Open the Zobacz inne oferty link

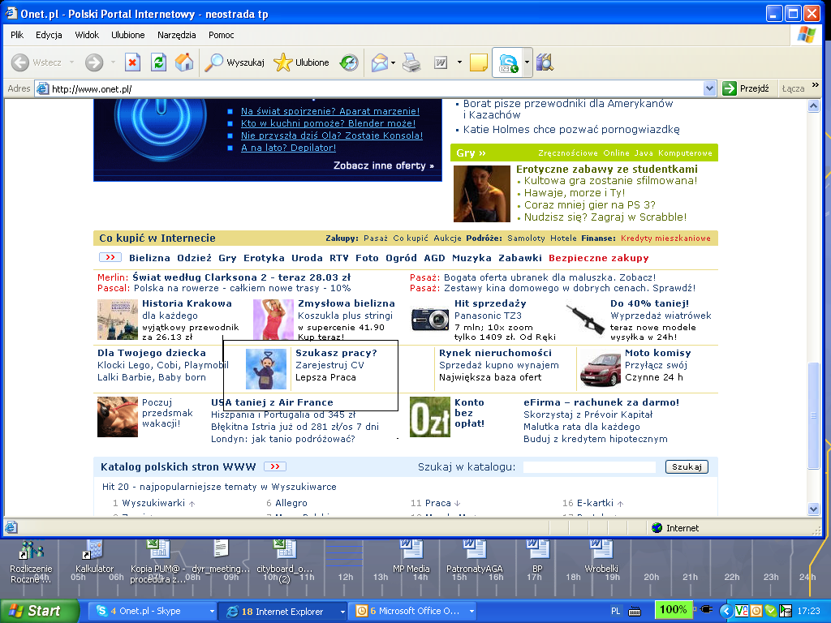[384, 165]
